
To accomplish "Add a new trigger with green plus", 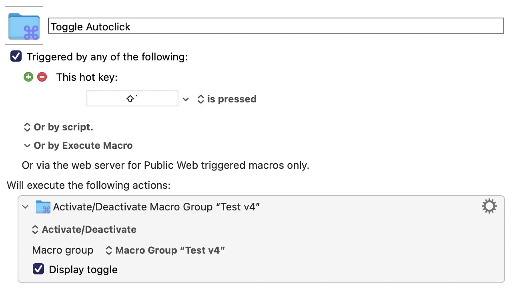I will 28,77.
